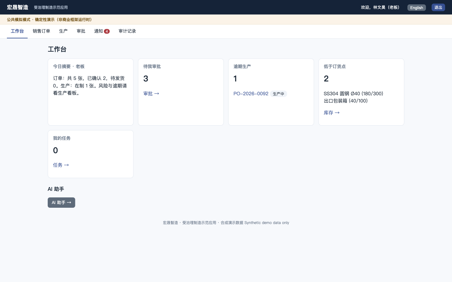Select the 出口包装箱 (40/100) line
Screen dimensions: 452x282
(x=346, y=101)
